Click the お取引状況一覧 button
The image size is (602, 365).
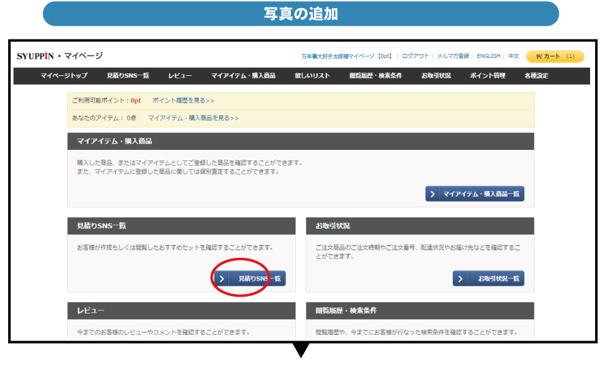tap(488, 278)
